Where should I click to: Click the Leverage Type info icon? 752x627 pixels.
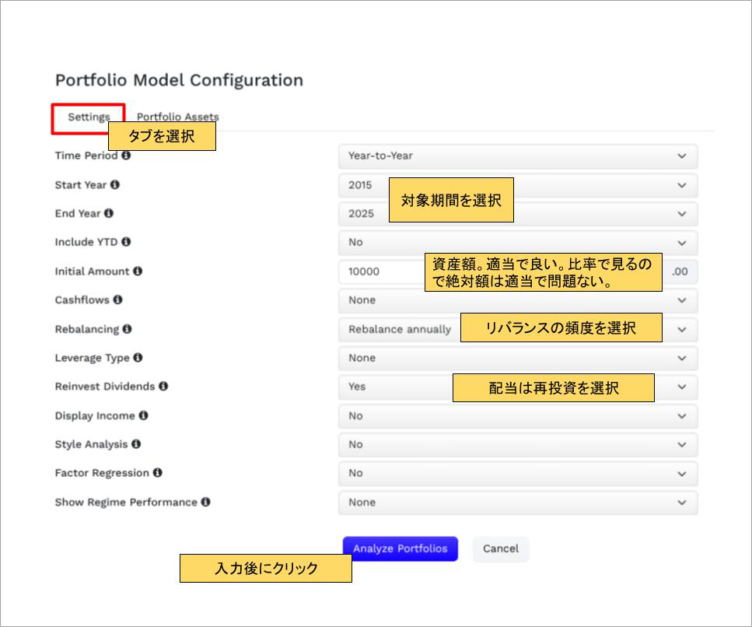tap(138, 358)
